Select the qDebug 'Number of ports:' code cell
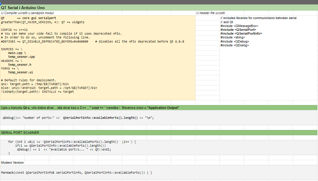 coord(159,118)
